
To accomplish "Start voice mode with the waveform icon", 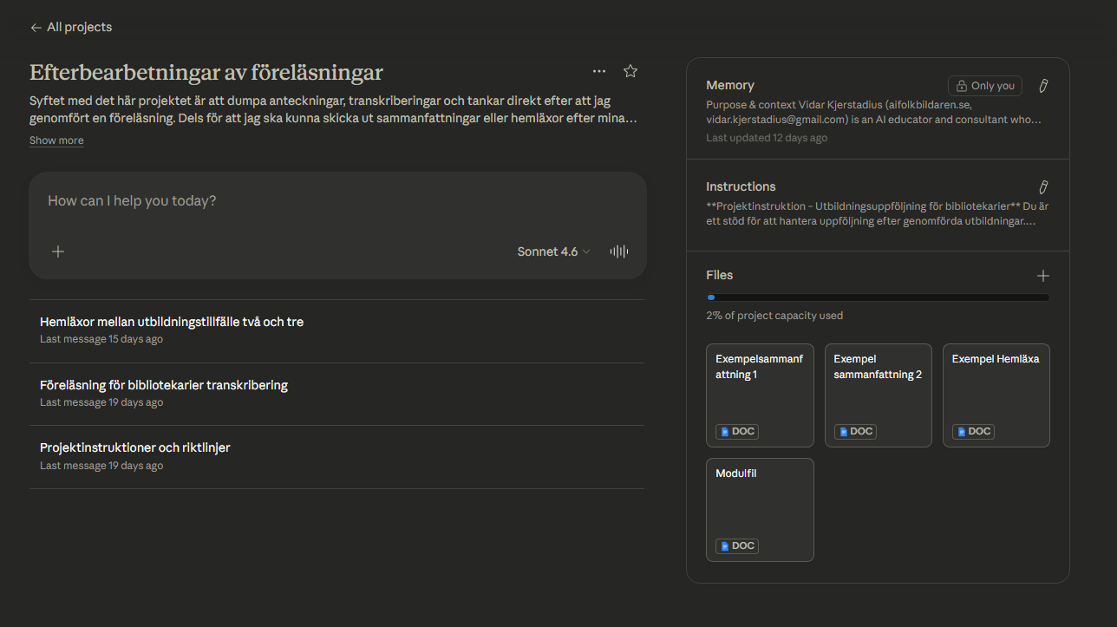I will (619, 251).
